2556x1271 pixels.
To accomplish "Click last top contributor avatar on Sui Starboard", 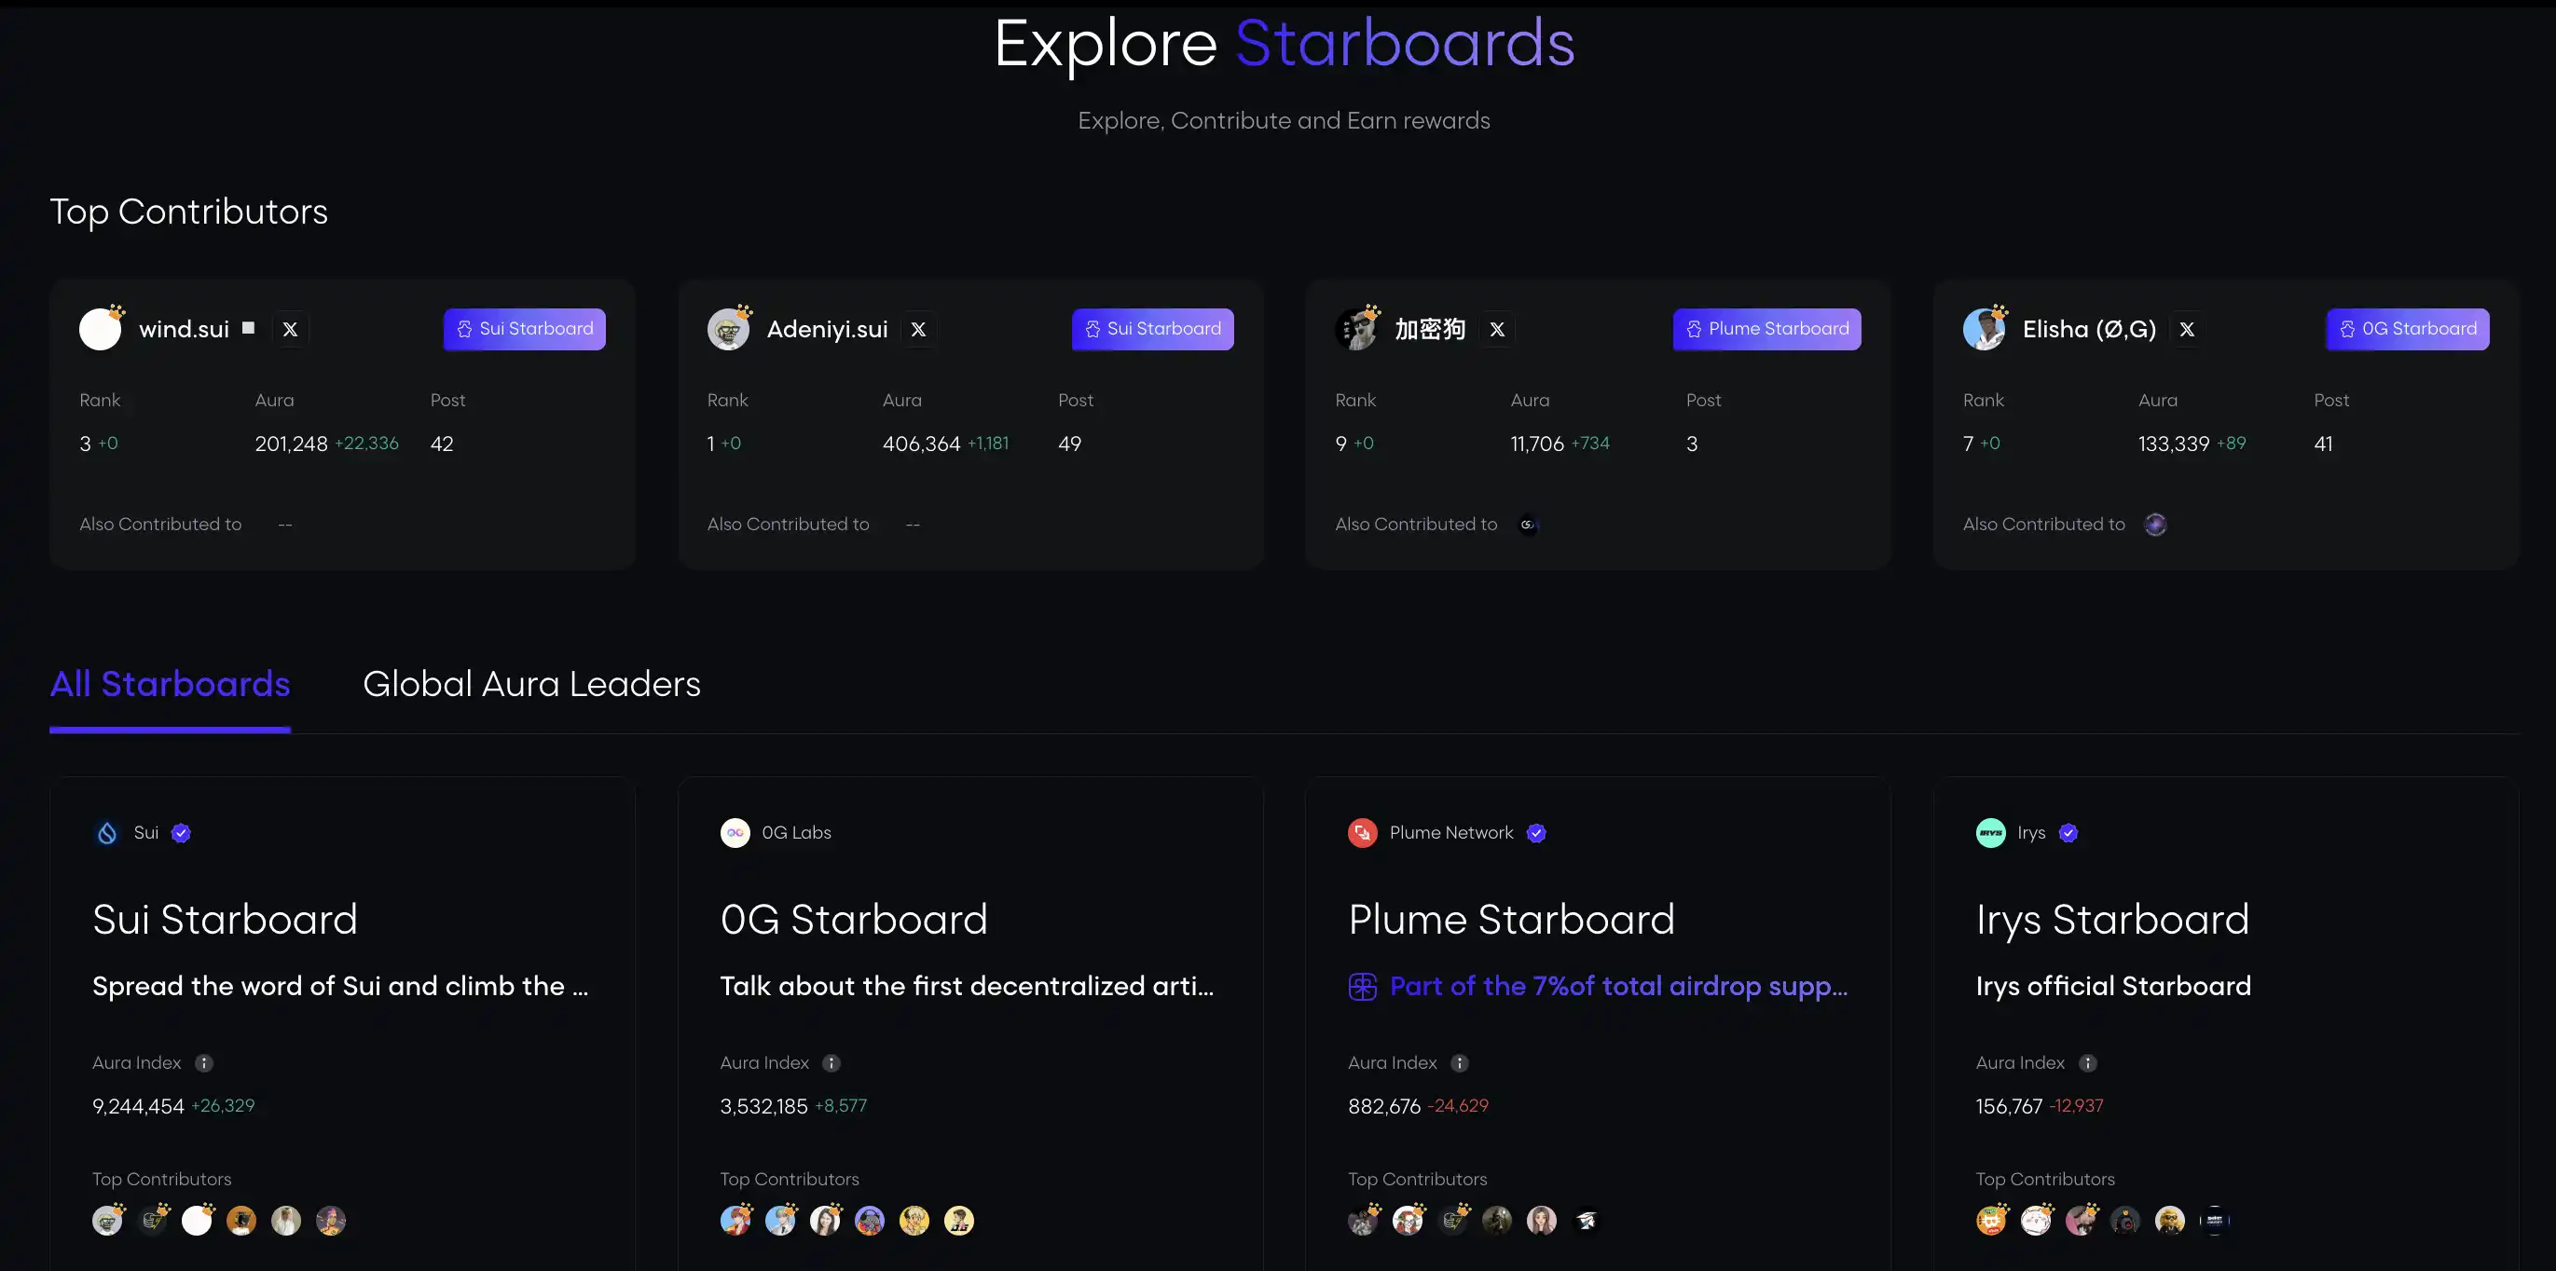I will [330, 1221].
